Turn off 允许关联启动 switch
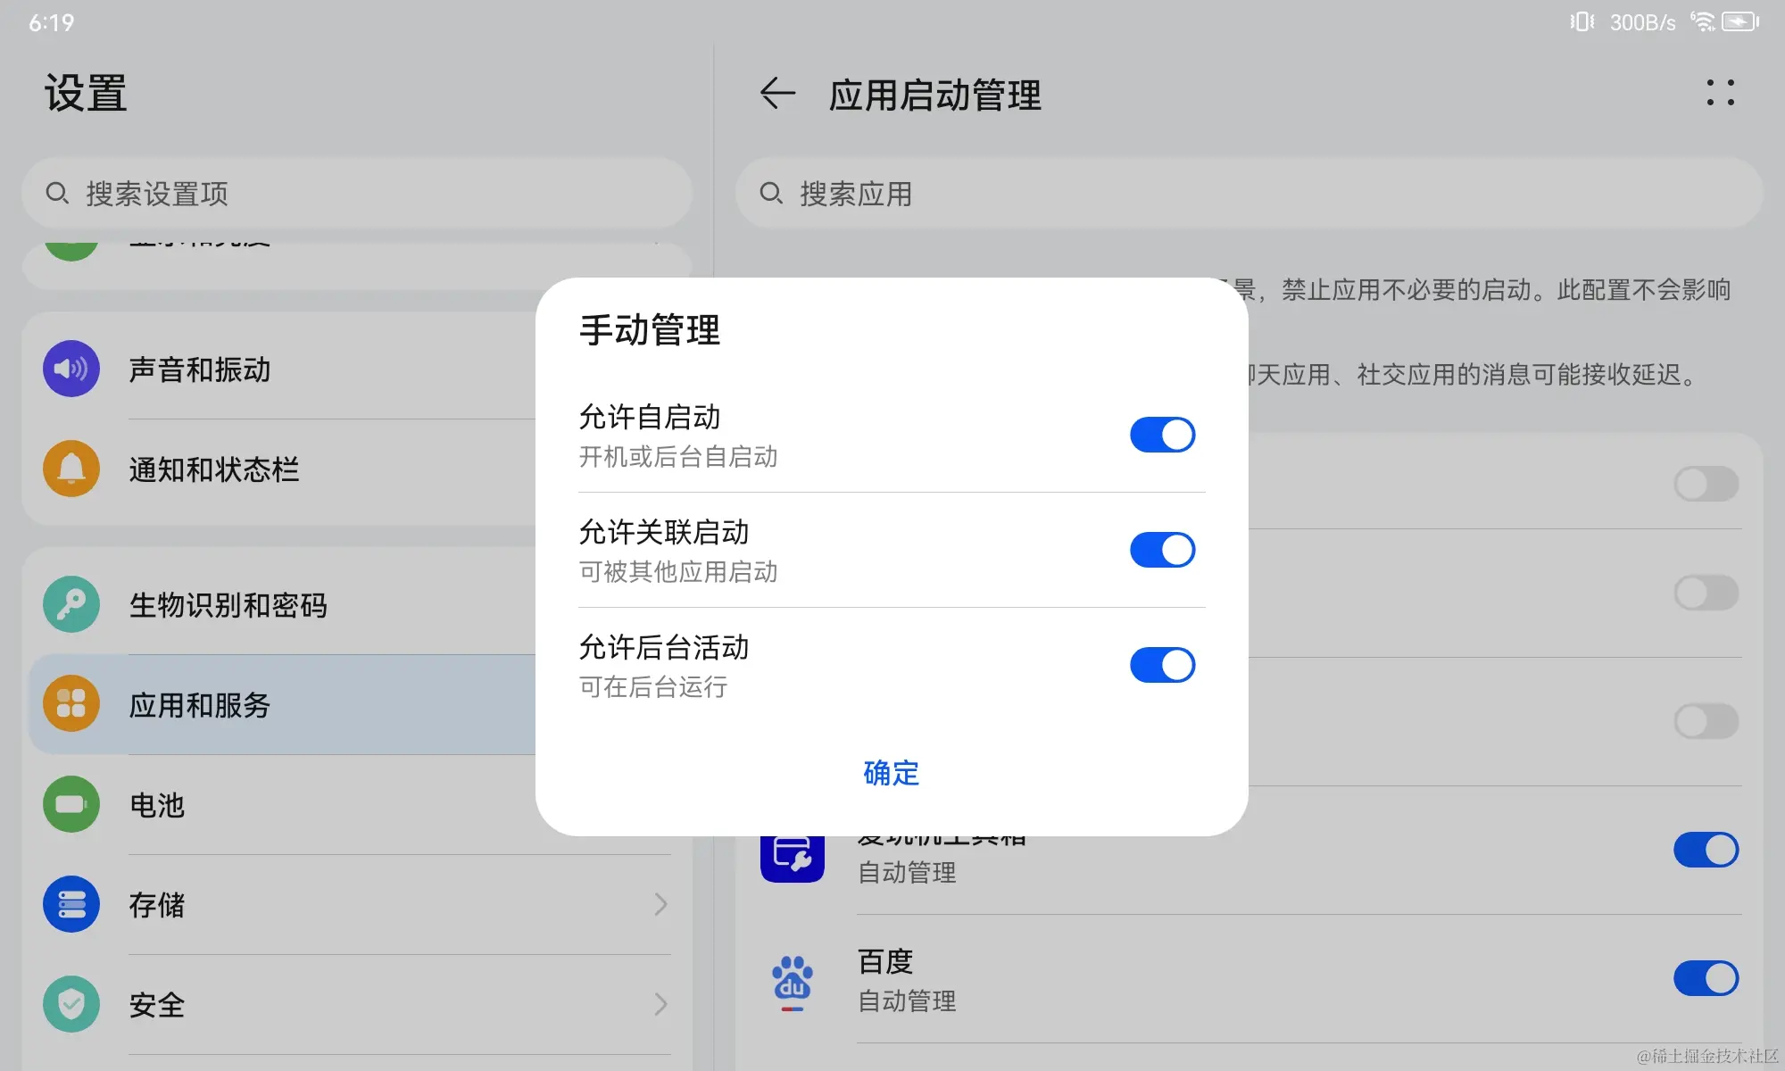1785x1071 pixels. 1162,550
